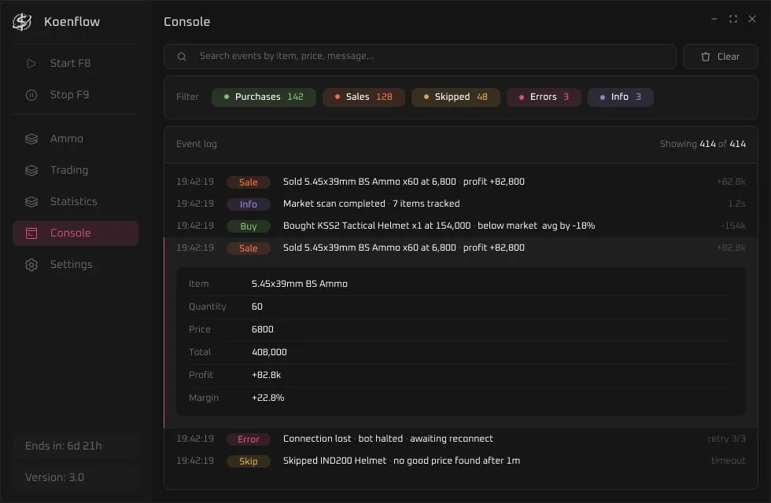This screenshot has width=771, height=503.
Task: Expand the Market scan completed row
Action: [461, 204]
